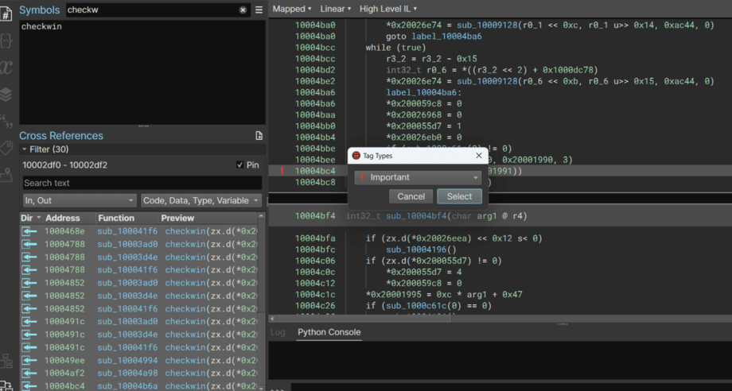This screenshot has height=391, width=732.
Task: Open the In, Out direction dropdown
Action: pyautogui.click(x=79, y=201)
